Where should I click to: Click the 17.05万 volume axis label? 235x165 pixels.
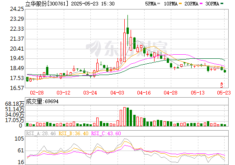coord(14,120)
